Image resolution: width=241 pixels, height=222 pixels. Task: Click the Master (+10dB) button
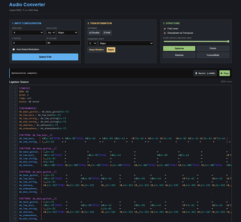point(205,73)
